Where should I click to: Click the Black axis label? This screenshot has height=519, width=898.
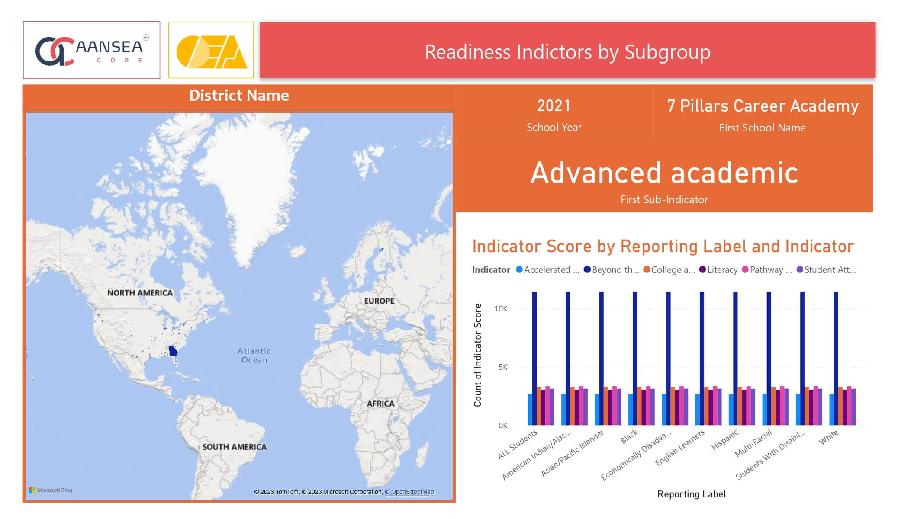click(x=629, y=436)
